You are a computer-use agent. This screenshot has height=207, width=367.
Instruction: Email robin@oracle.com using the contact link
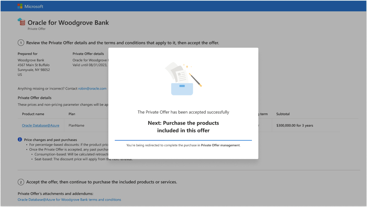tap(92, 88)
